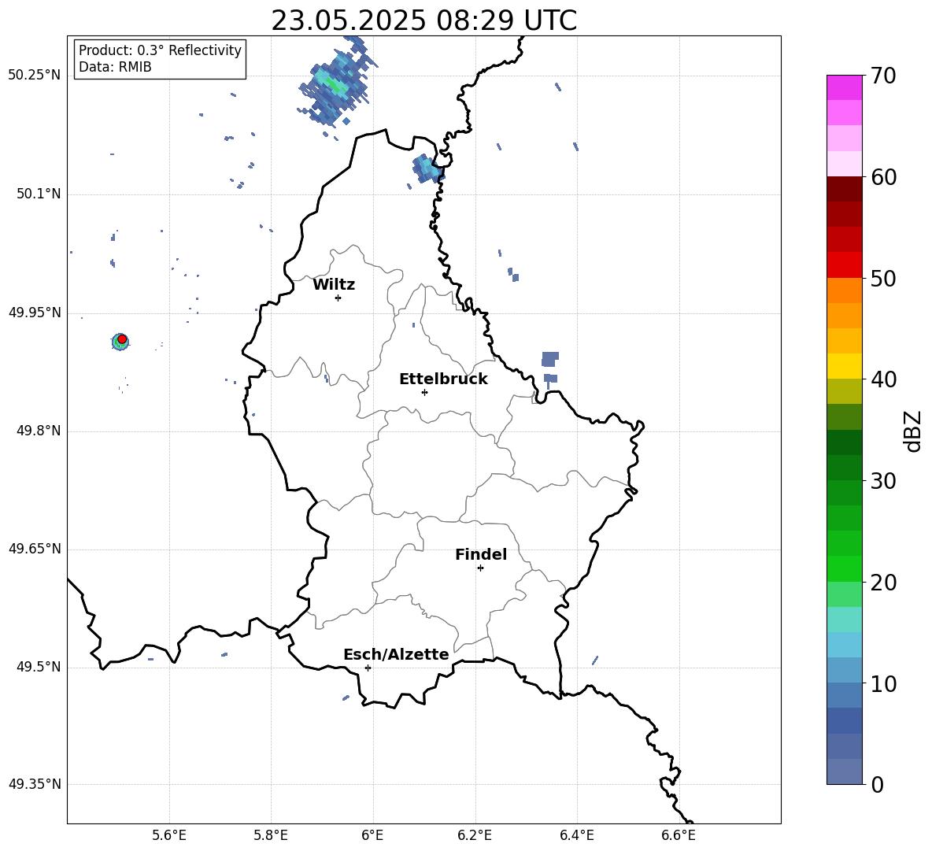932x851 pixels.
Task: Click the 49.8°N latitude label
Action: [38, 431]
